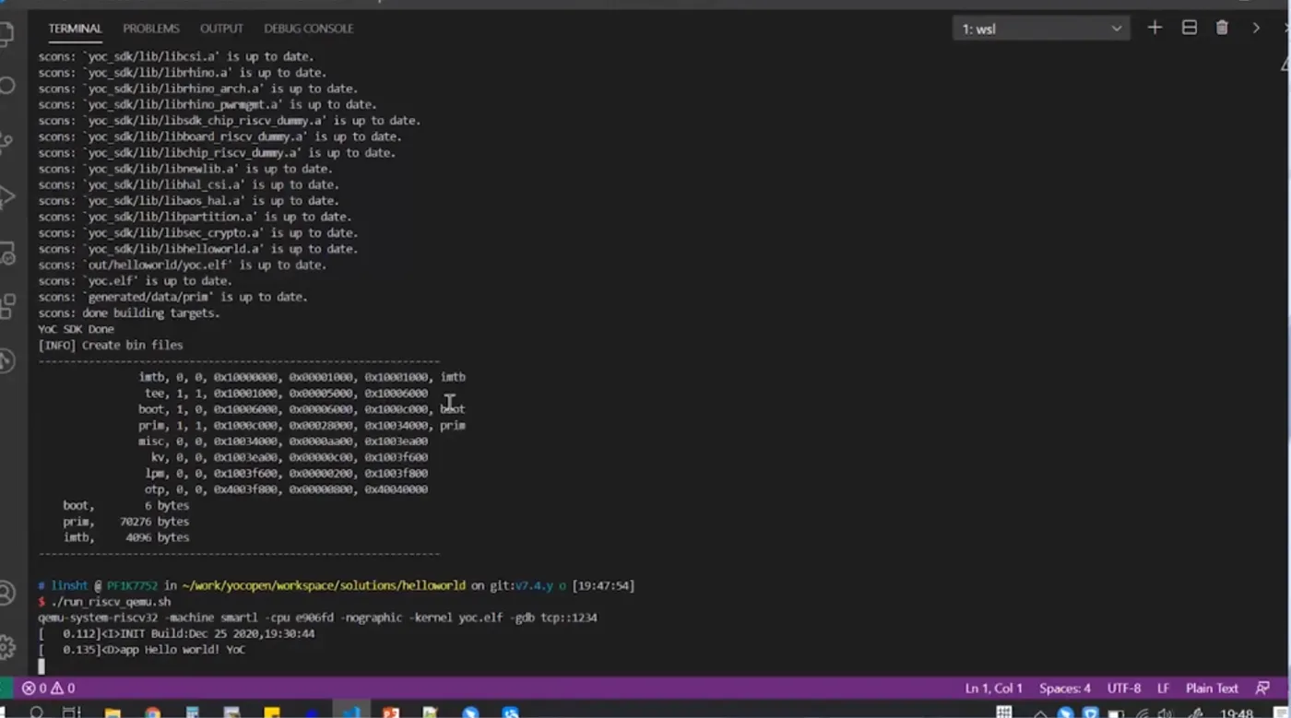Open the '1: wsl' terminal selector dropdown
Screen dimensions: 1291x718
click(1041, 29)
